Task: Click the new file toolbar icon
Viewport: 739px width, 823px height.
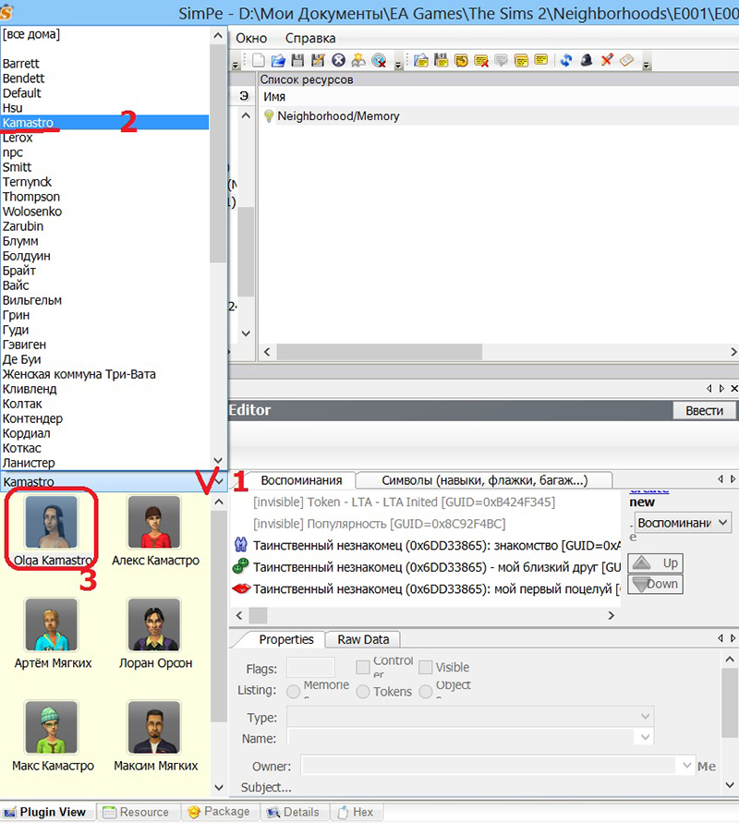Action: (x=259, y=61)
